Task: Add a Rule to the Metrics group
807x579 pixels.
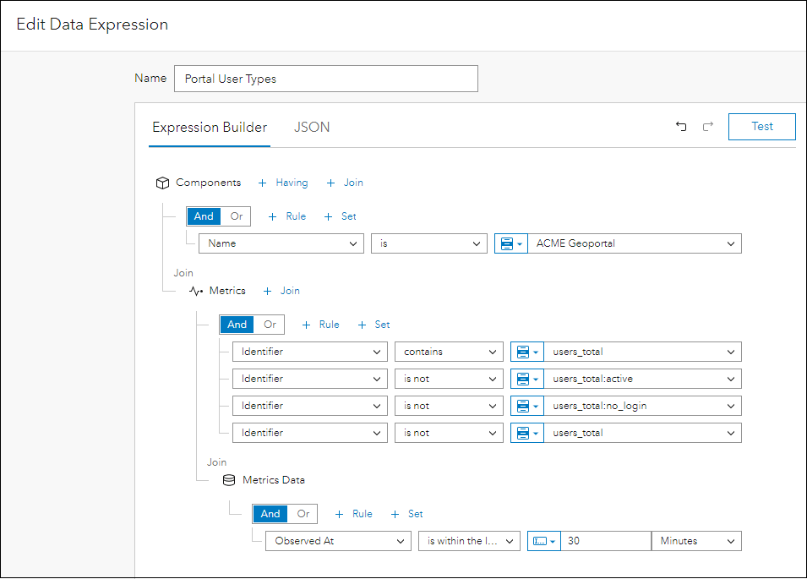Action: (320, 325)
